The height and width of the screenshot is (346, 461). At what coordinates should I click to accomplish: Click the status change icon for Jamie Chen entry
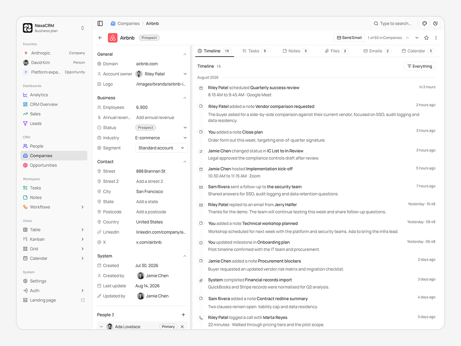pyautogui.click(x=201, y=151)
